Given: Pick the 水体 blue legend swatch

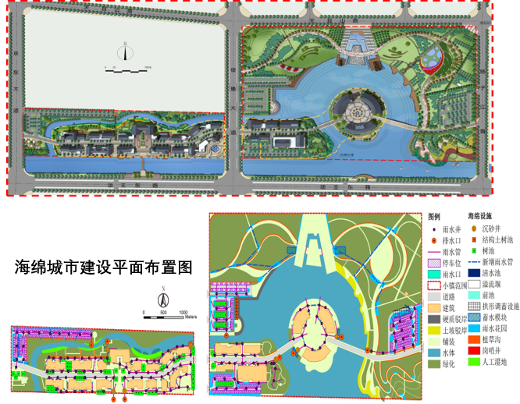Looking at the screenshot, I should pyautogui.click(x=435, y=353).
